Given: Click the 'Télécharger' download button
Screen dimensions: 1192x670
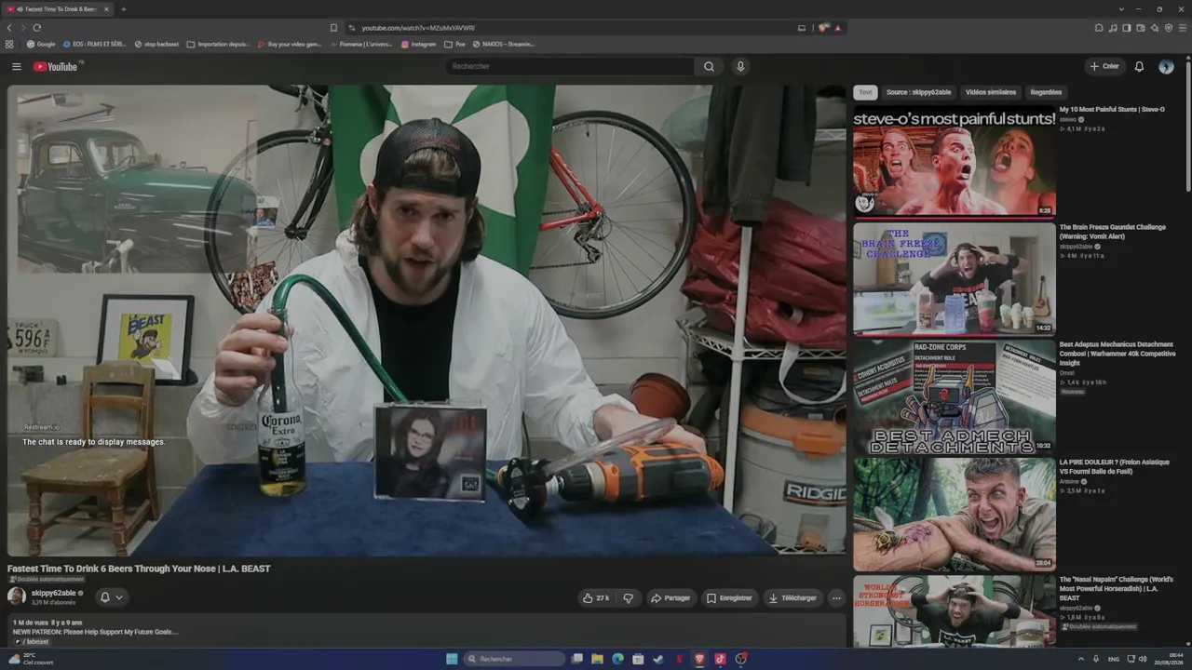Looking at the screenshot, I should coord(792,597).
